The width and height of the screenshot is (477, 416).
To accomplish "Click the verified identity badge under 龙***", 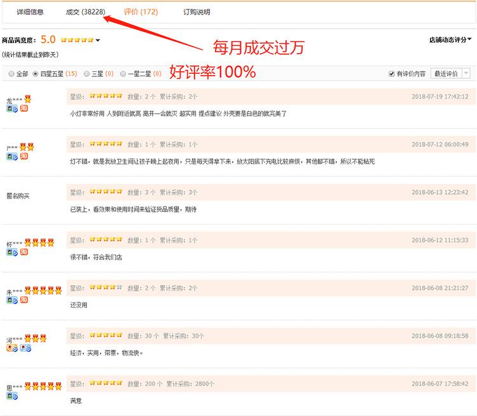I will coord(12,109).
